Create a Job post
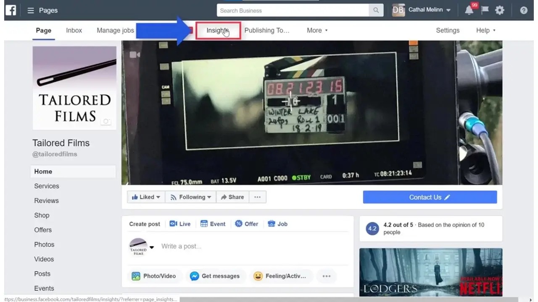 pos(277,224)
